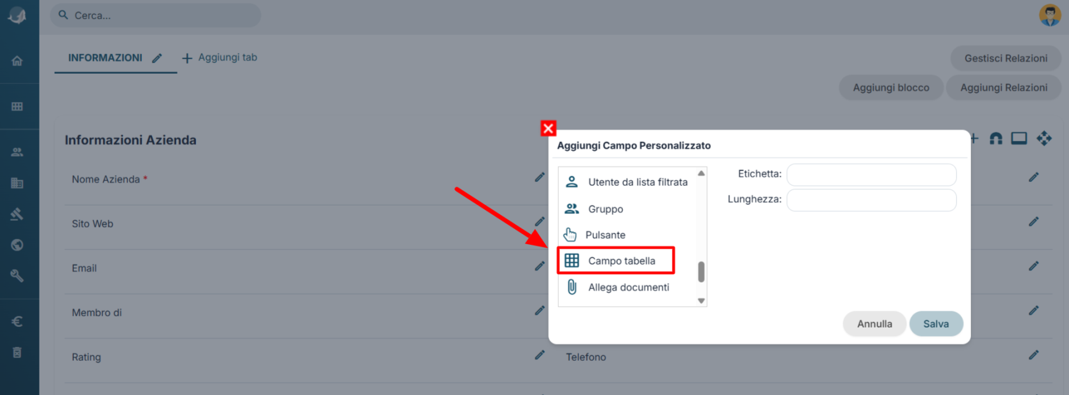Click the globe icon in the sidebar

(17, 245)
